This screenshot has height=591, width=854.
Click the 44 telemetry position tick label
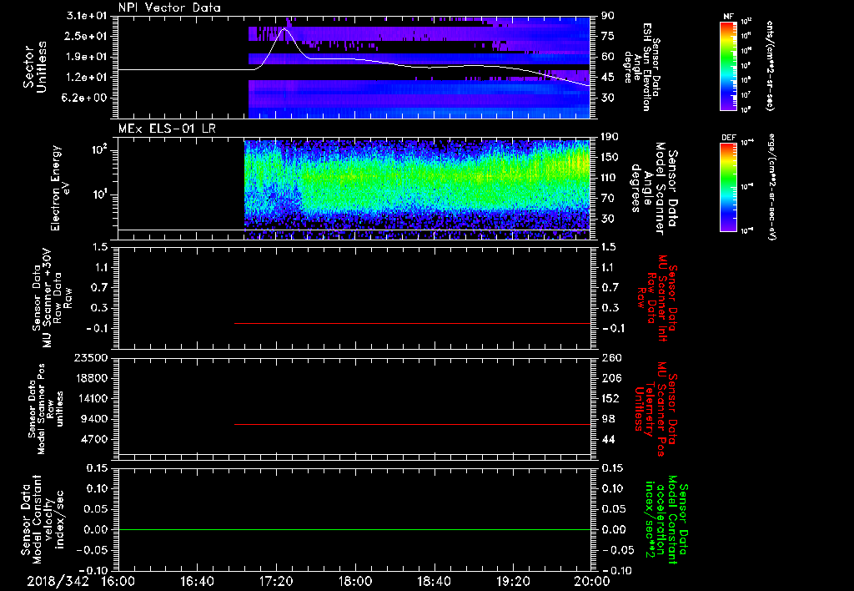coord(608,439)
